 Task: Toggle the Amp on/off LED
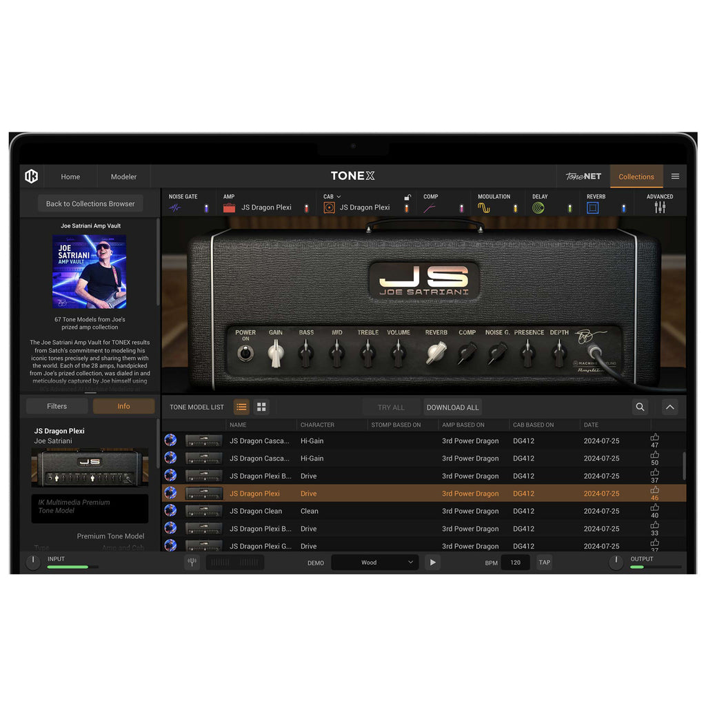[x=307, y=208]
